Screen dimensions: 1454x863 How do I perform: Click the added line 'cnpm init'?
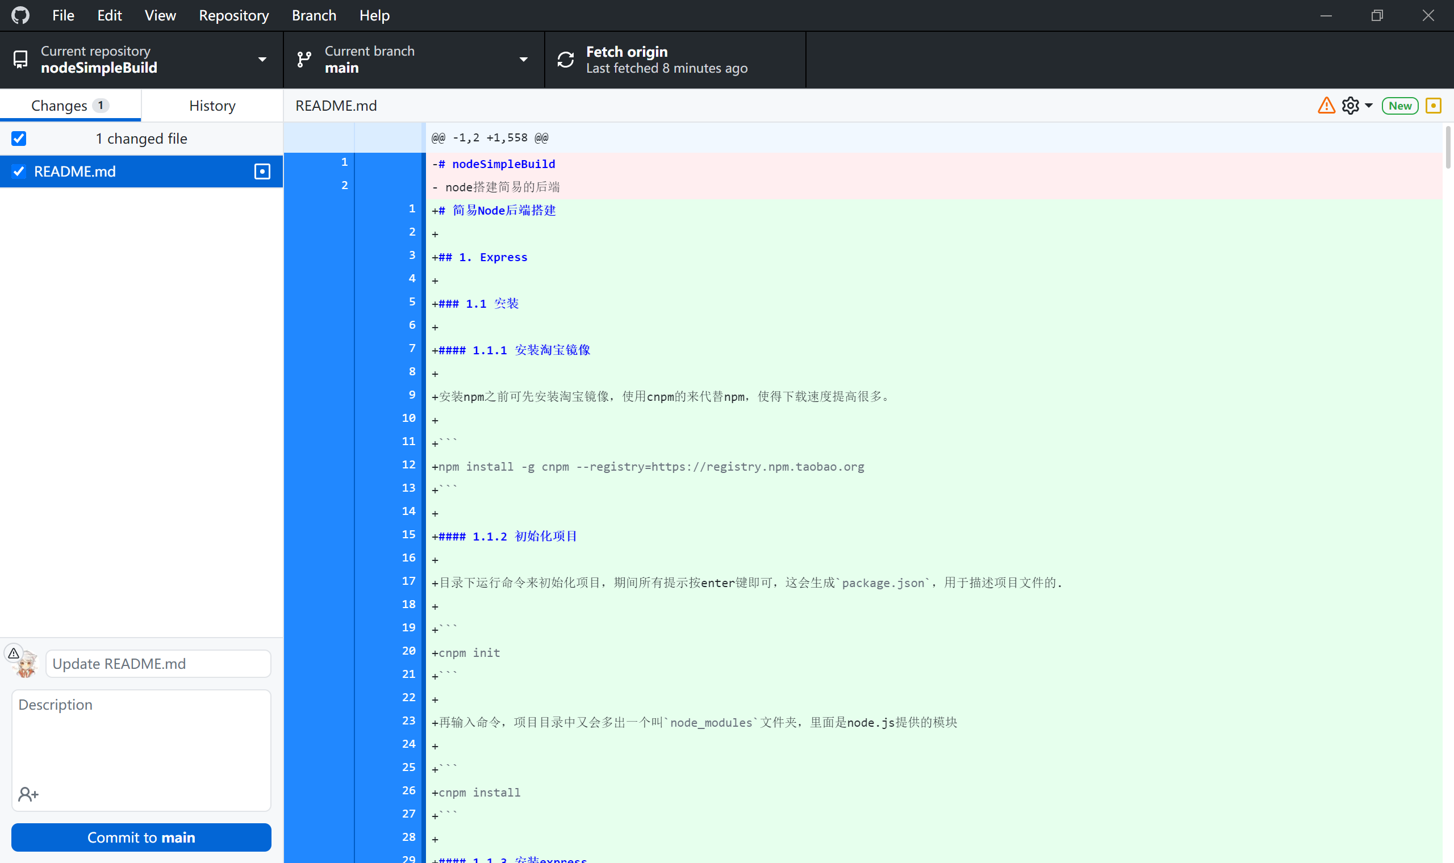point(466,652)
